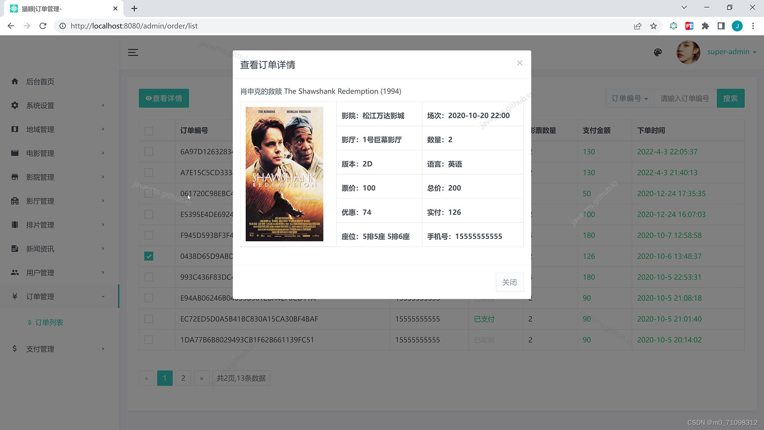
Task: Click the super-admin avatar image
Action: [688, 52]
